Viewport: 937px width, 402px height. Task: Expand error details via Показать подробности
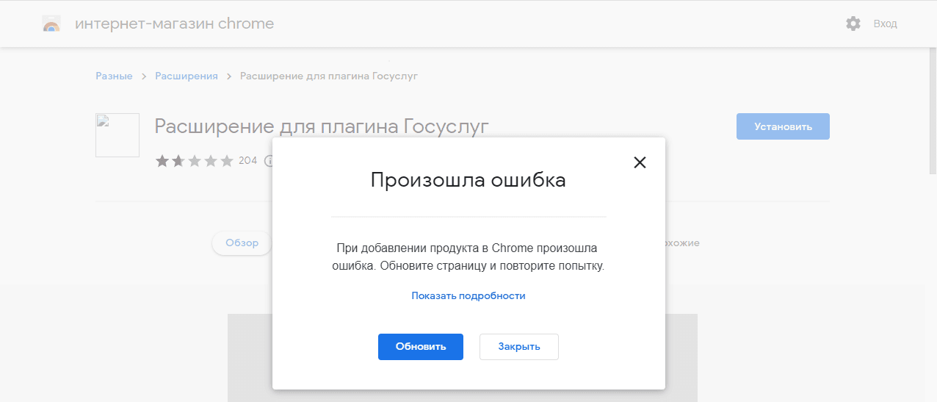pyautogui.click(x=468, y=295)
